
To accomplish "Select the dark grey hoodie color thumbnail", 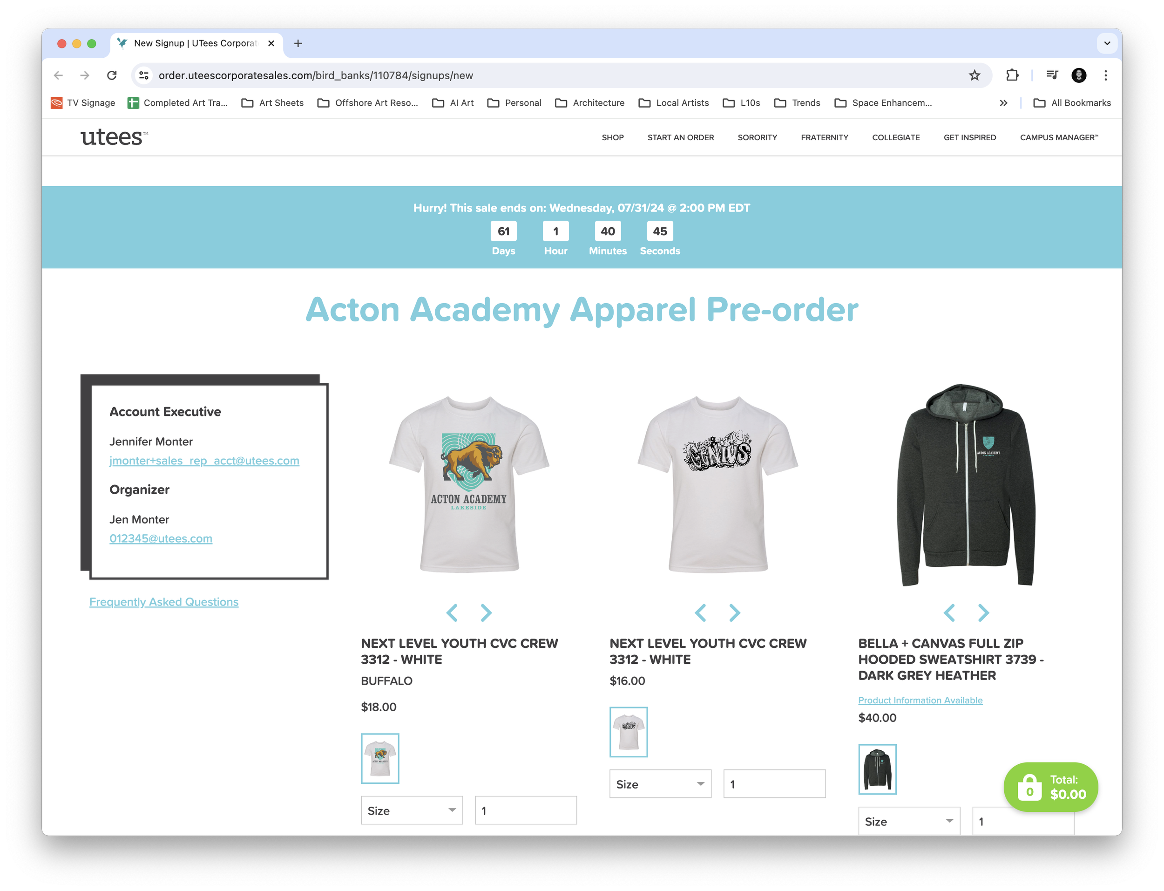I will coord(877,769).
